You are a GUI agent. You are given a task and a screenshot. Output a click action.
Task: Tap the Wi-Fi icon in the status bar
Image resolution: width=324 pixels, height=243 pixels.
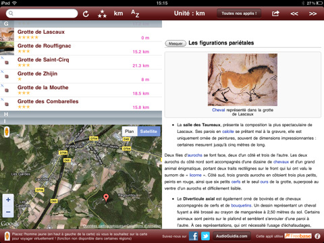click(15, 3)
